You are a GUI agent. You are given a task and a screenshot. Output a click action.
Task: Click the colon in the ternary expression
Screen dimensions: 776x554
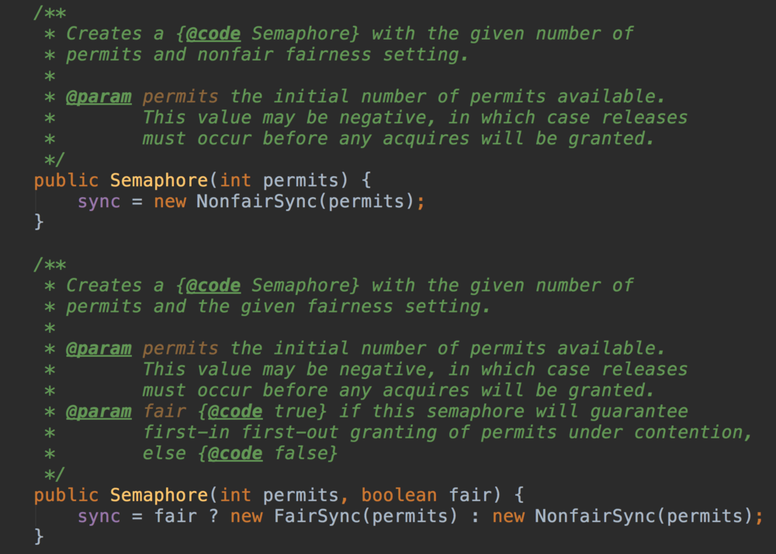476,516
